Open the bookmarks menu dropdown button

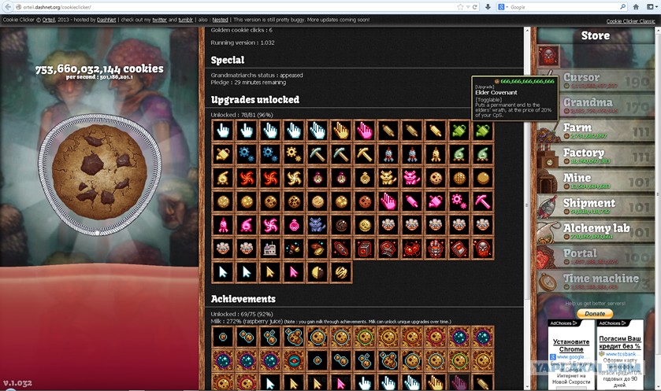[x=652, y=7]
